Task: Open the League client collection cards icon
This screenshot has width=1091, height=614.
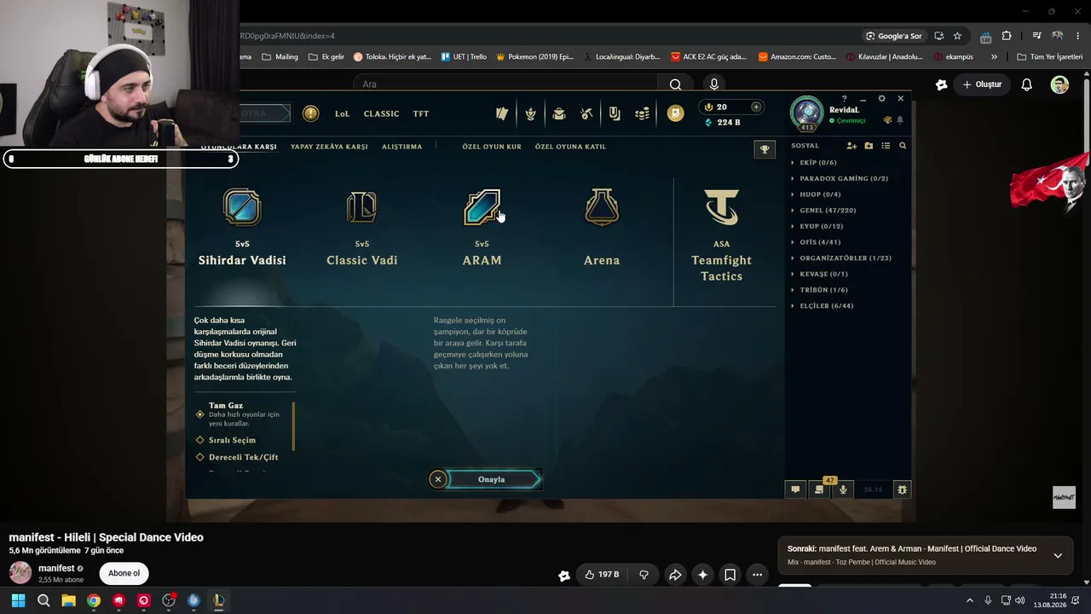Action: point(502,113)
